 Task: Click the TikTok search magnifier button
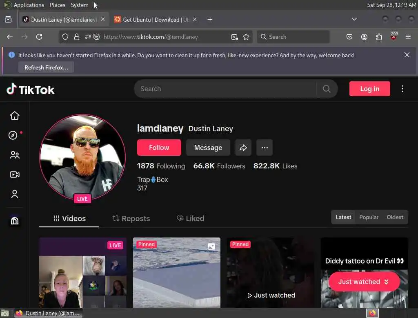(x=327, y=89)
